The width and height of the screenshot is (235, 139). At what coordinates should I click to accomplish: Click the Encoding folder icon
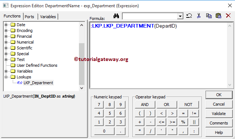point(13,30)
